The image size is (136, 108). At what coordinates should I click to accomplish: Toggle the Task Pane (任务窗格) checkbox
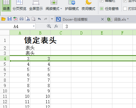(102, 9)
